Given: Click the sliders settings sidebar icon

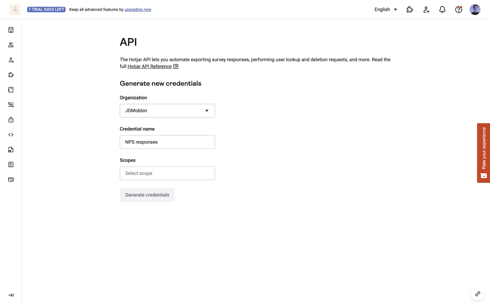Looking at the screenshot, I should 11,105.
